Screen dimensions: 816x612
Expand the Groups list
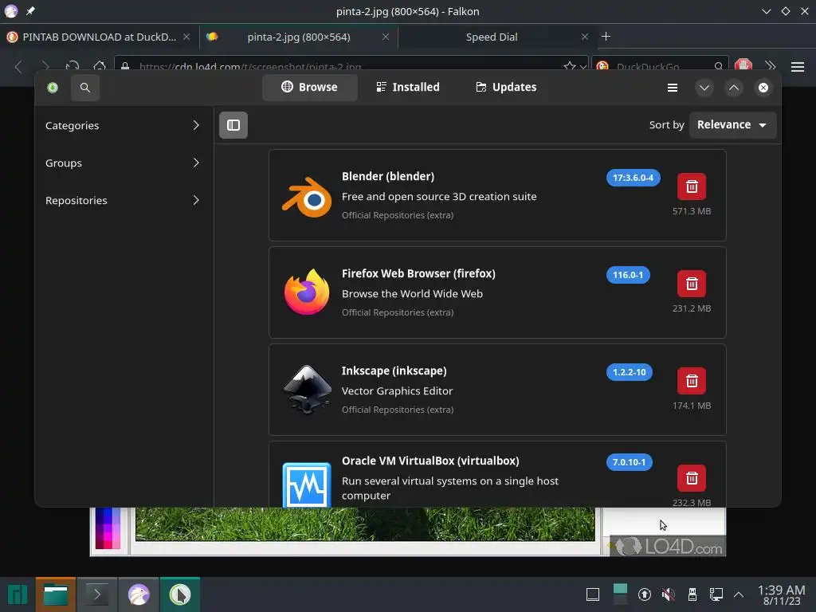pyautogui.click(x=123, y=163)
